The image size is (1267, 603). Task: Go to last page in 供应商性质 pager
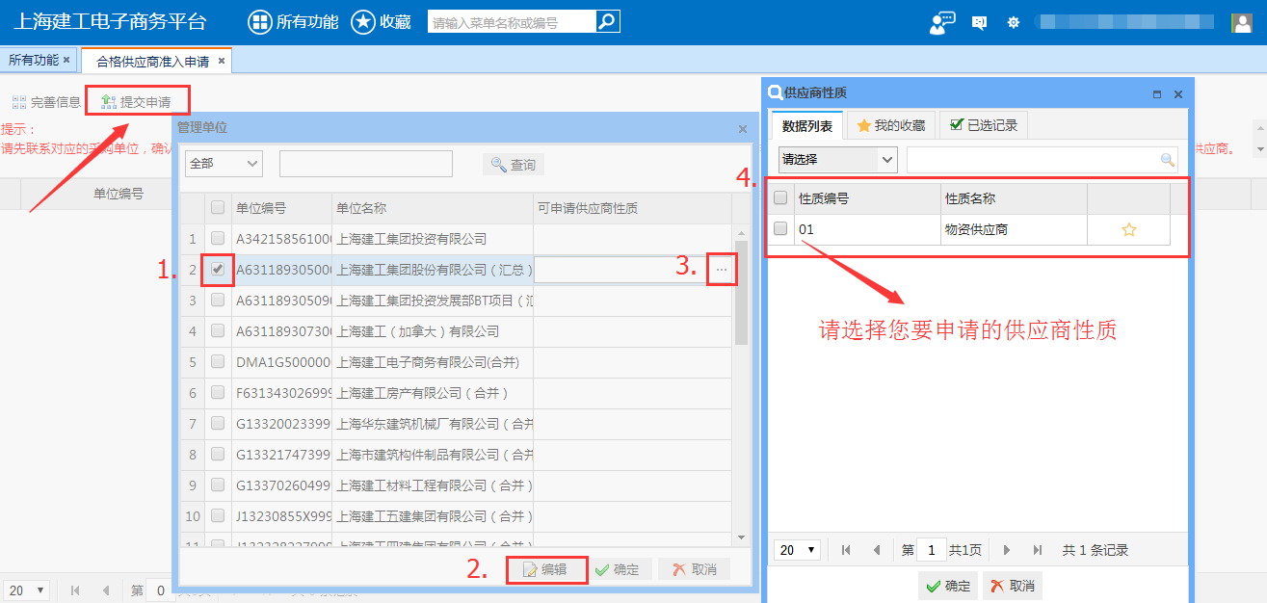(1037, 550)
